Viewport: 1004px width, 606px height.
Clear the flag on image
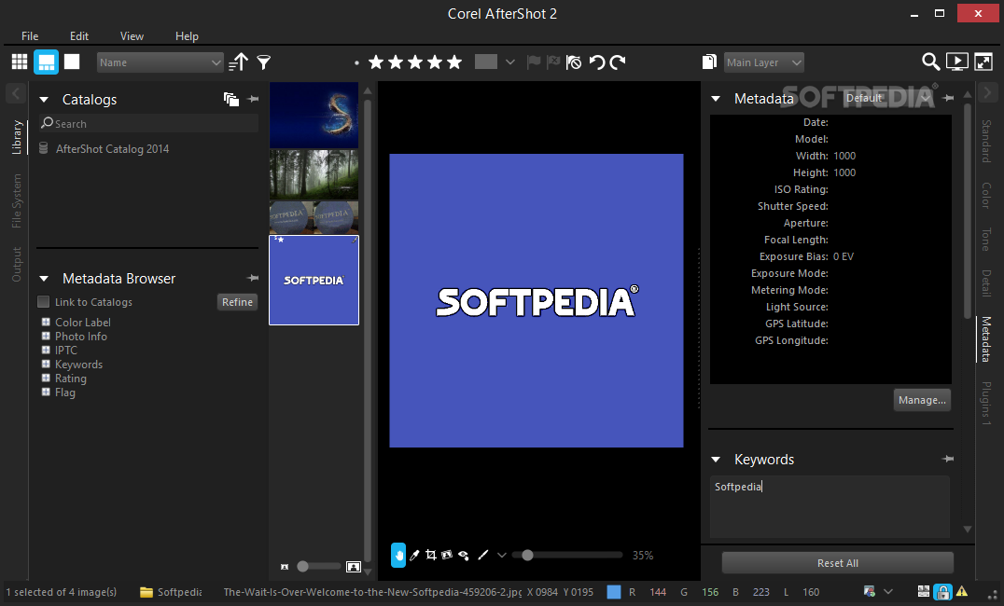(574, 62)
